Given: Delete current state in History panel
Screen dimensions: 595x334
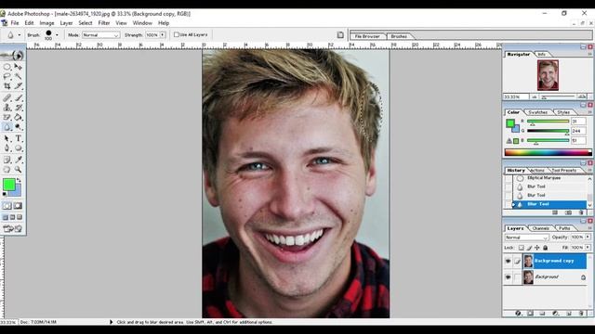Looking at the screenshot, I should point(581,212).
